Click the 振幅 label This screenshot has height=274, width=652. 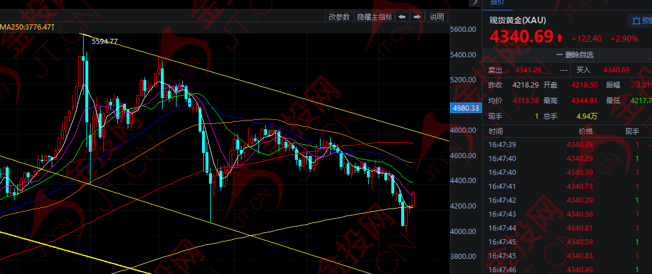click(613, 85)
